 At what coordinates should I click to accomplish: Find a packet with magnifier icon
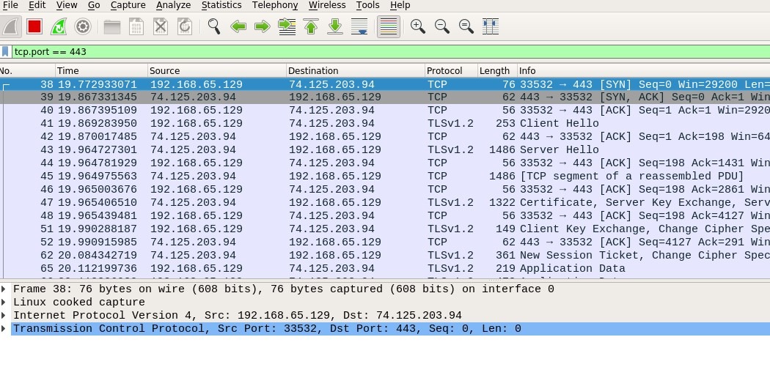pos(213,26)
